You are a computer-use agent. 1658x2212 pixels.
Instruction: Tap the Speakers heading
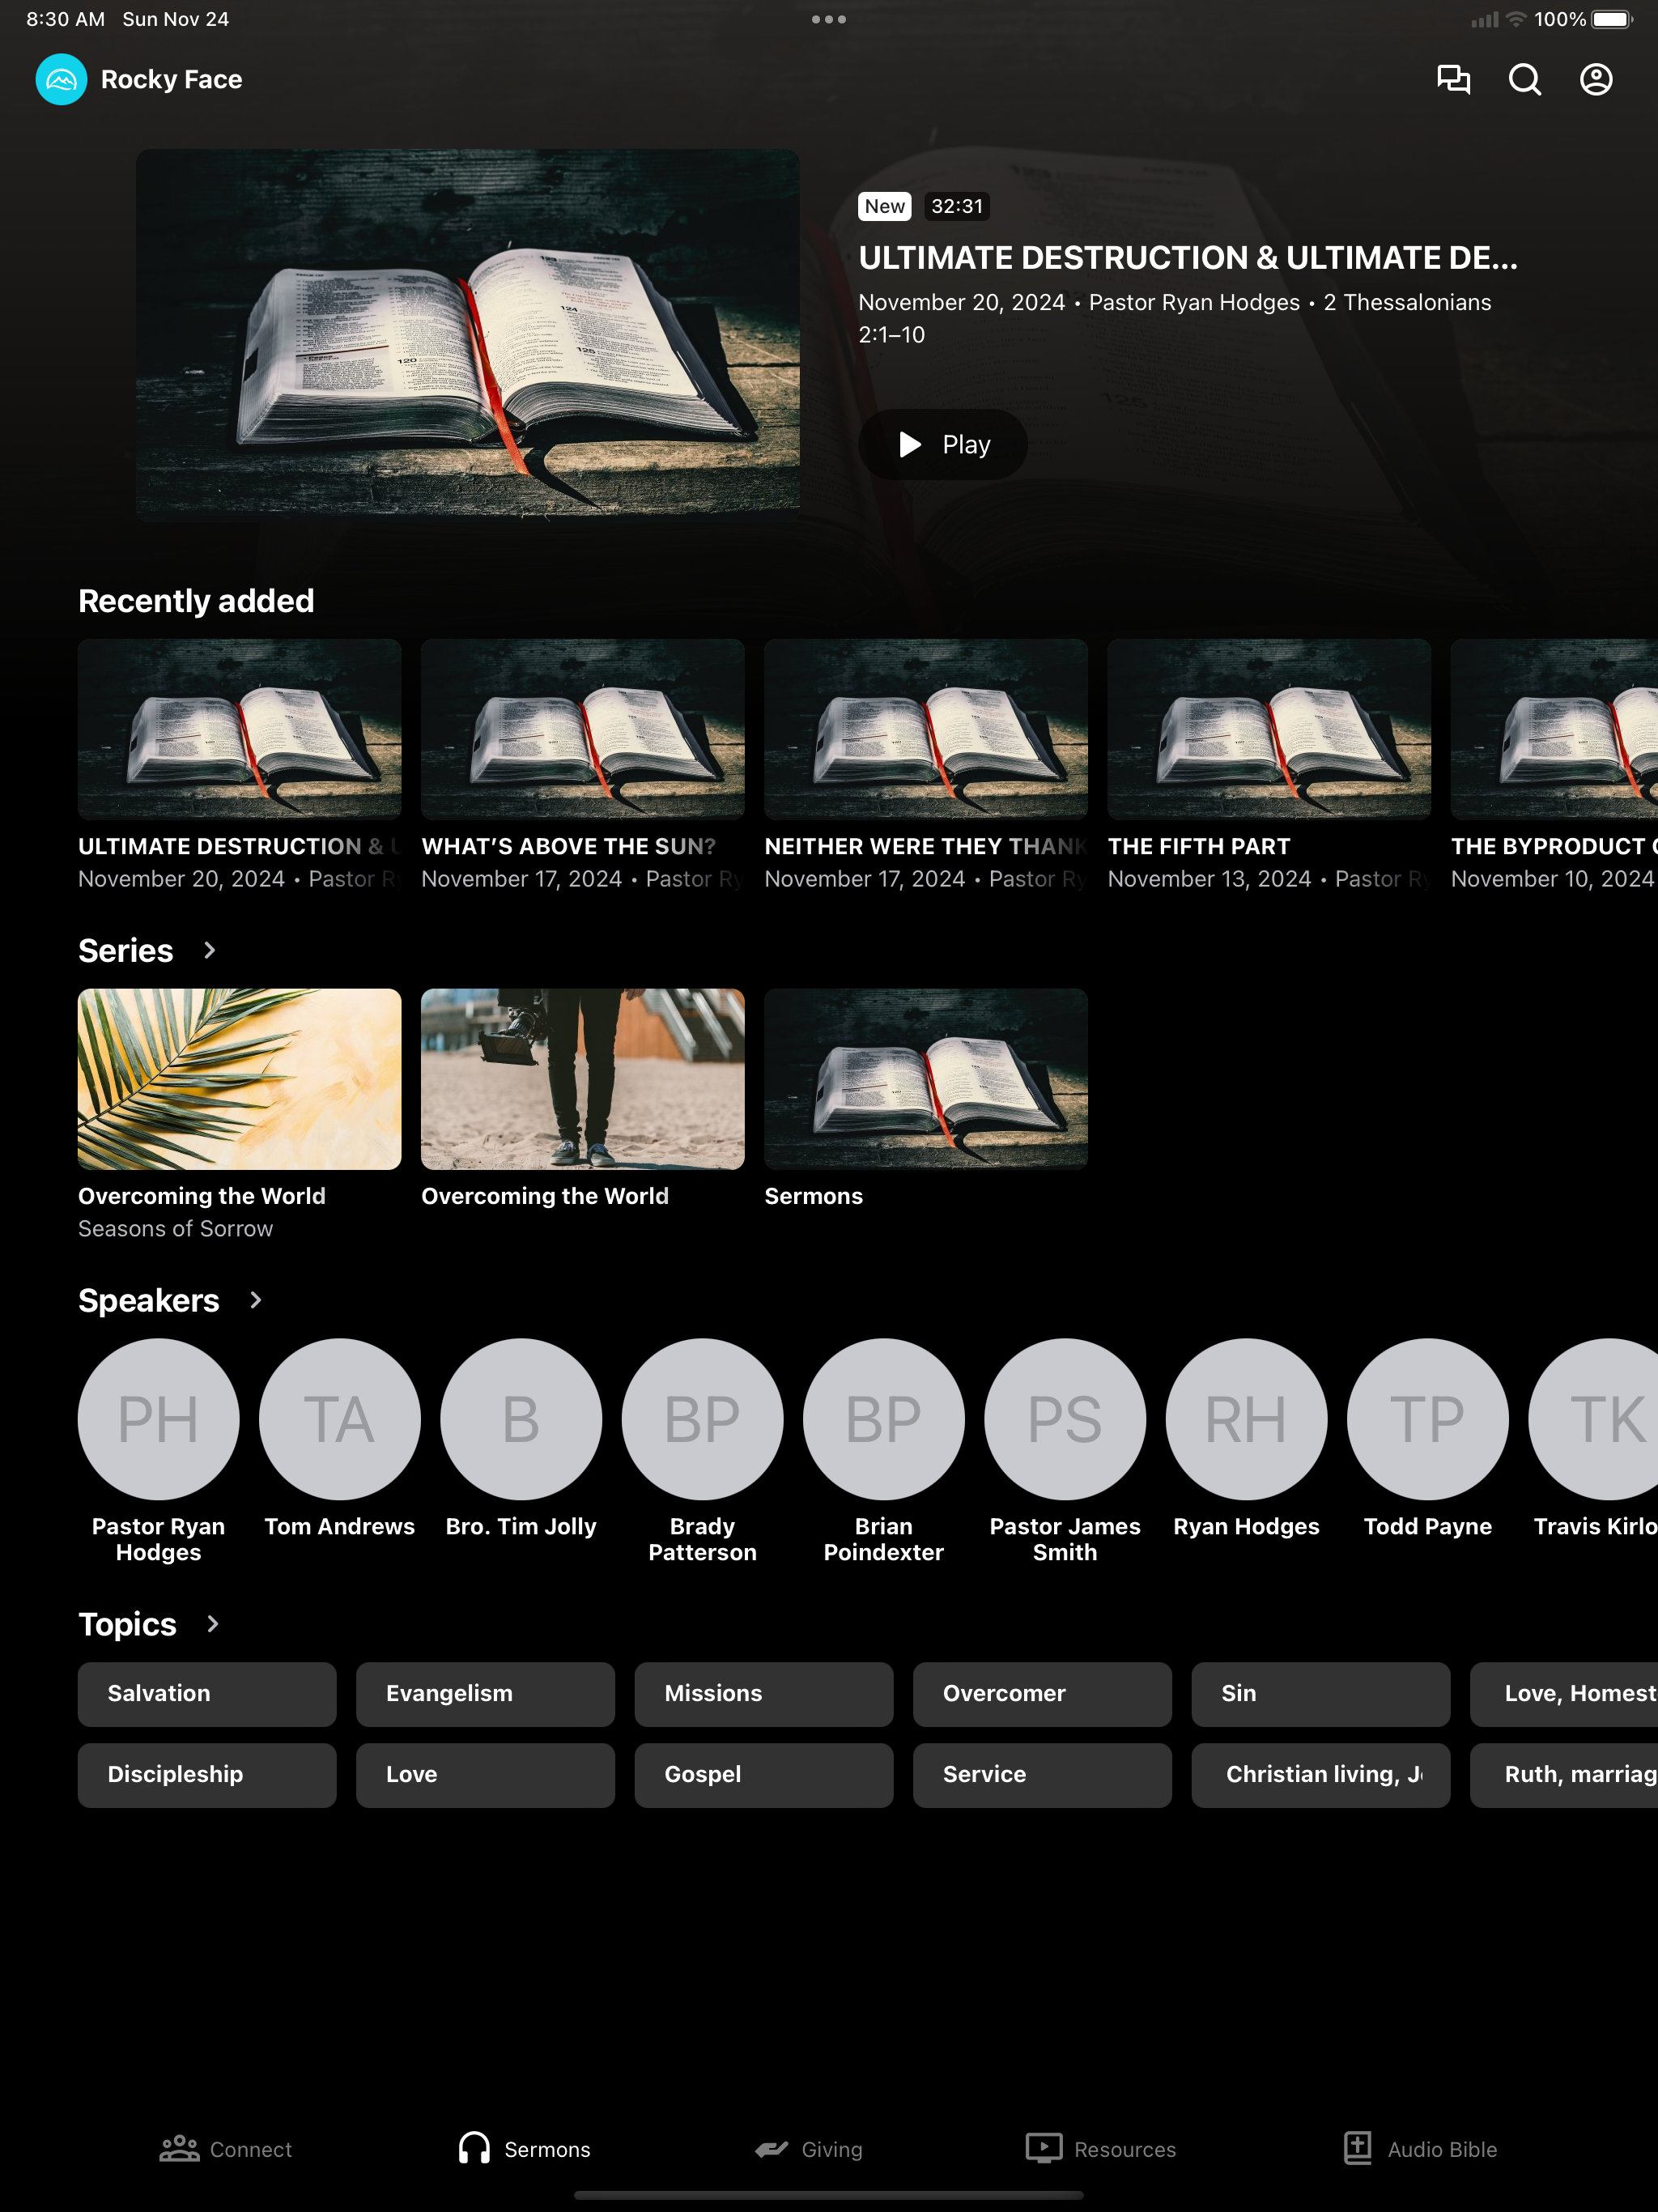click(149, 1301)
